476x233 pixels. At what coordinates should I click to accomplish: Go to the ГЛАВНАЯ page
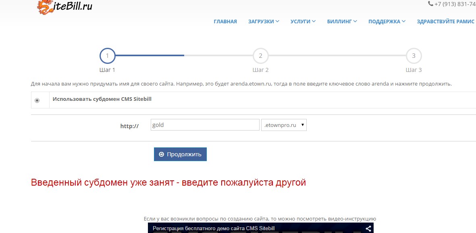225,21
